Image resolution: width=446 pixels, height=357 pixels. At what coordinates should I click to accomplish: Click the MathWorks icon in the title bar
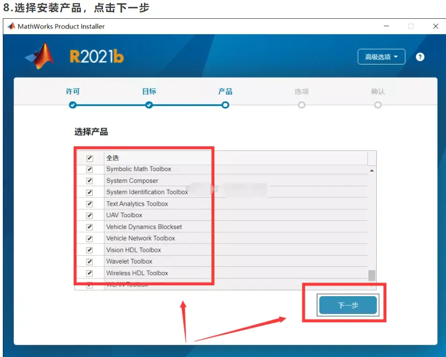(11, 27)
